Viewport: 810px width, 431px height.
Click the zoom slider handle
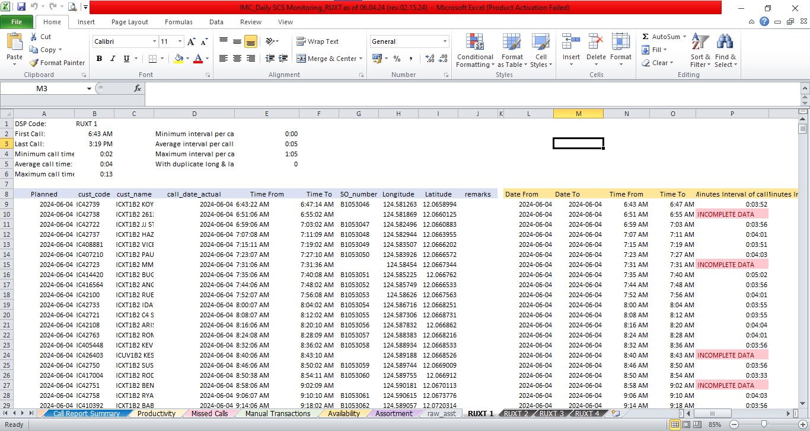coord(763,424)
